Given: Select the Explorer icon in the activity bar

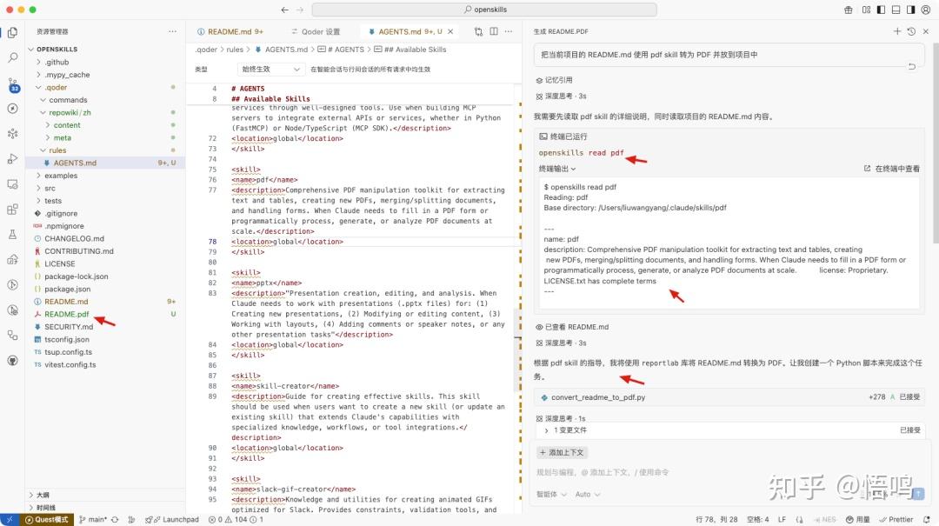Looking at the screenshot, I should point(12,31).
